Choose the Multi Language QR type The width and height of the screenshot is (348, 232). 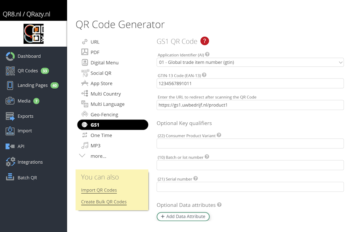point(107,104)
